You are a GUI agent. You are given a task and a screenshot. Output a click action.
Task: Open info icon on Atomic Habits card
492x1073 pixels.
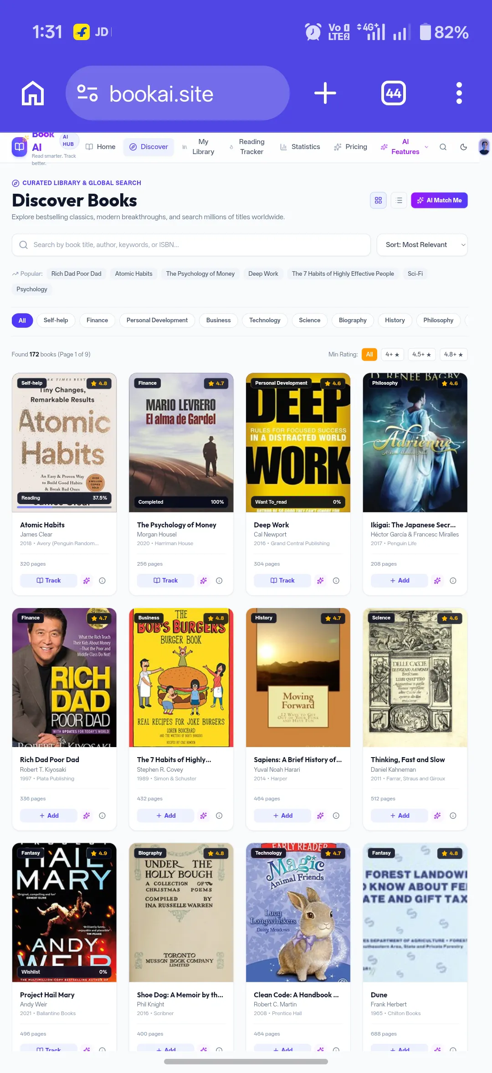102,580
